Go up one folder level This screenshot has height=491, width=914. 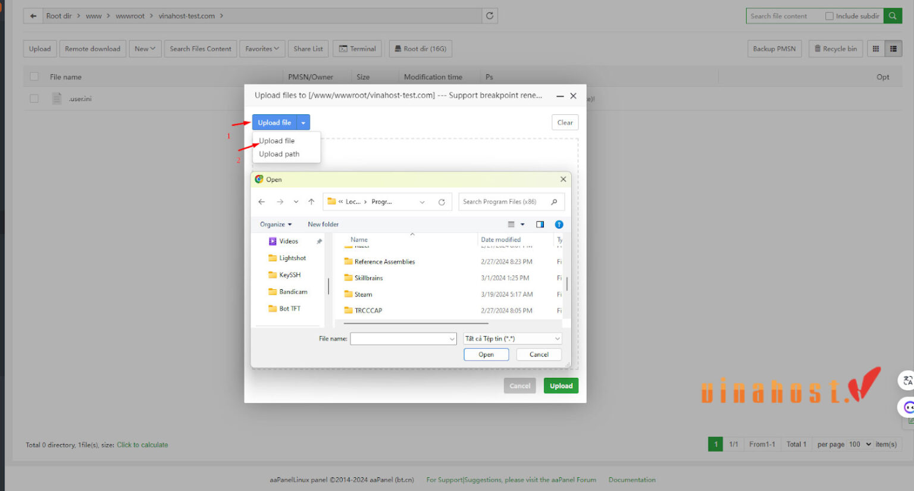tap(311, 202)
